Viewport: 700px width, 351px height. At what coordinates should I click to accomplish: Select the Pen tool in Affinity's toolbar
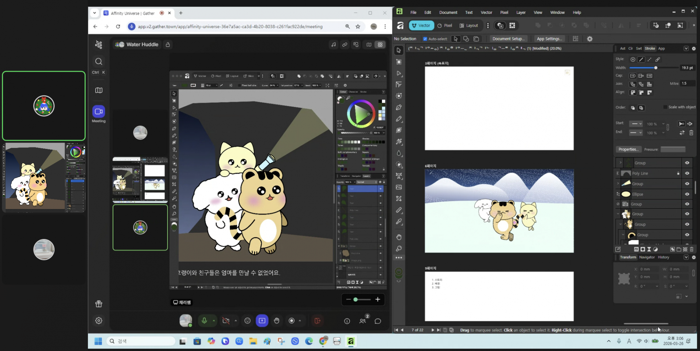click(399, 107)
